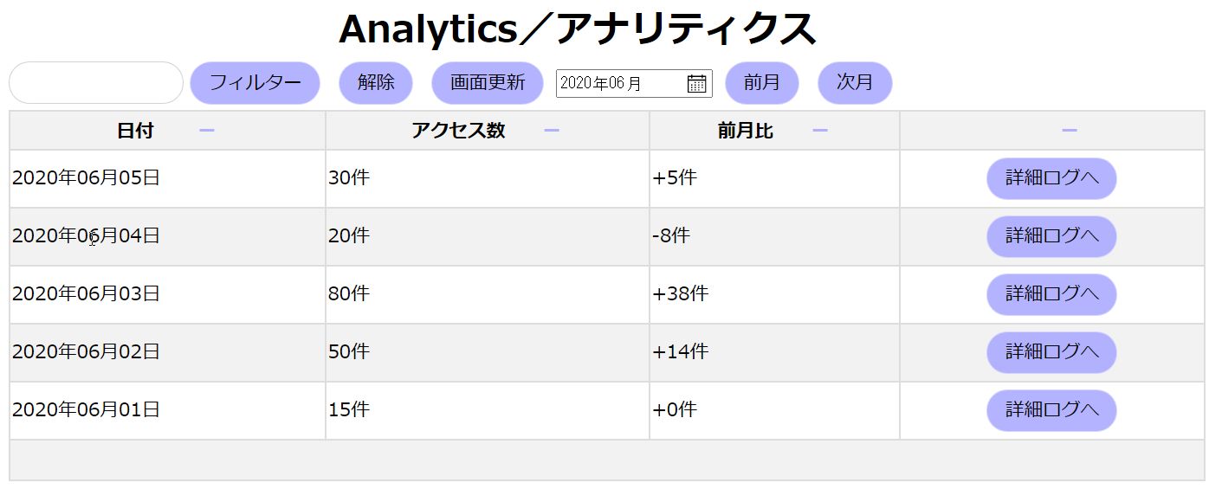Refresh with 画面更新 button

click(488, 83)
